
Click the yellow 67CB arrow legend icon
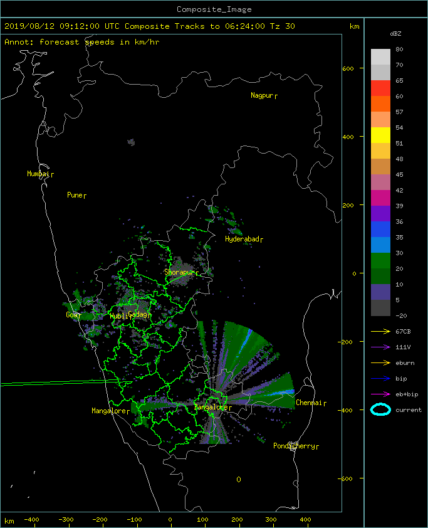[380, 332]
